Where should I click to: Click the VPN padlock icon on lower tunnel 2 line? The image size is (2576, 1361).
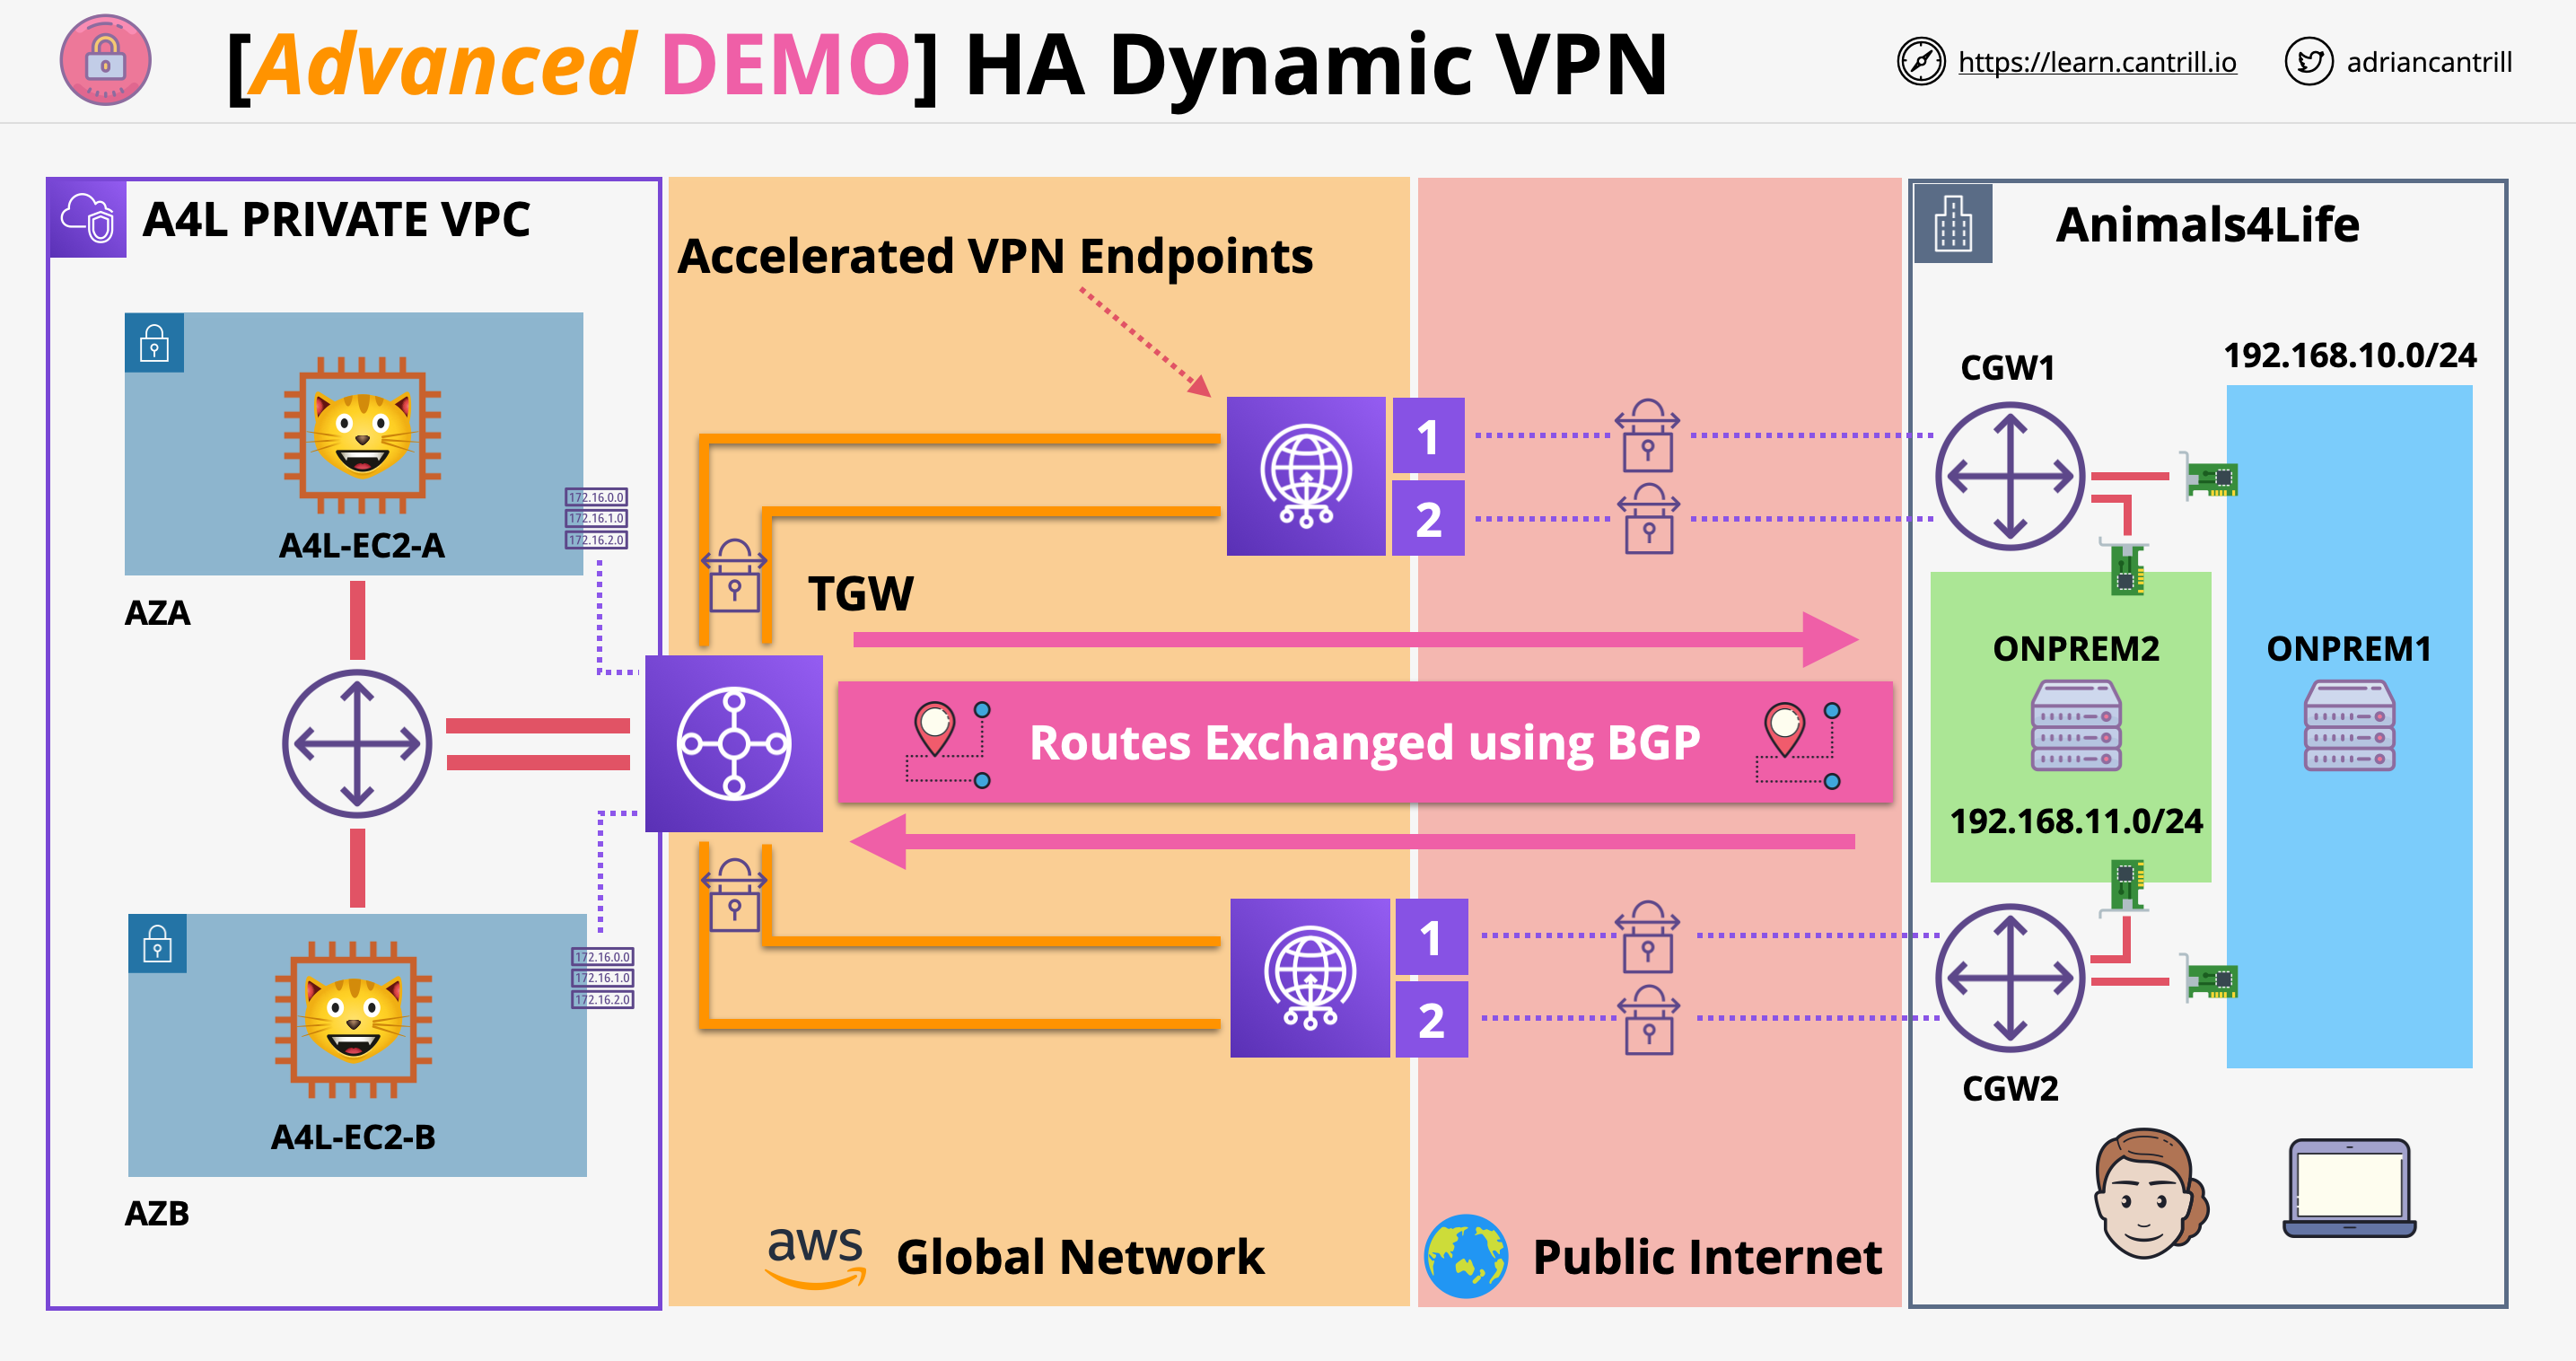(1648, 1020)
